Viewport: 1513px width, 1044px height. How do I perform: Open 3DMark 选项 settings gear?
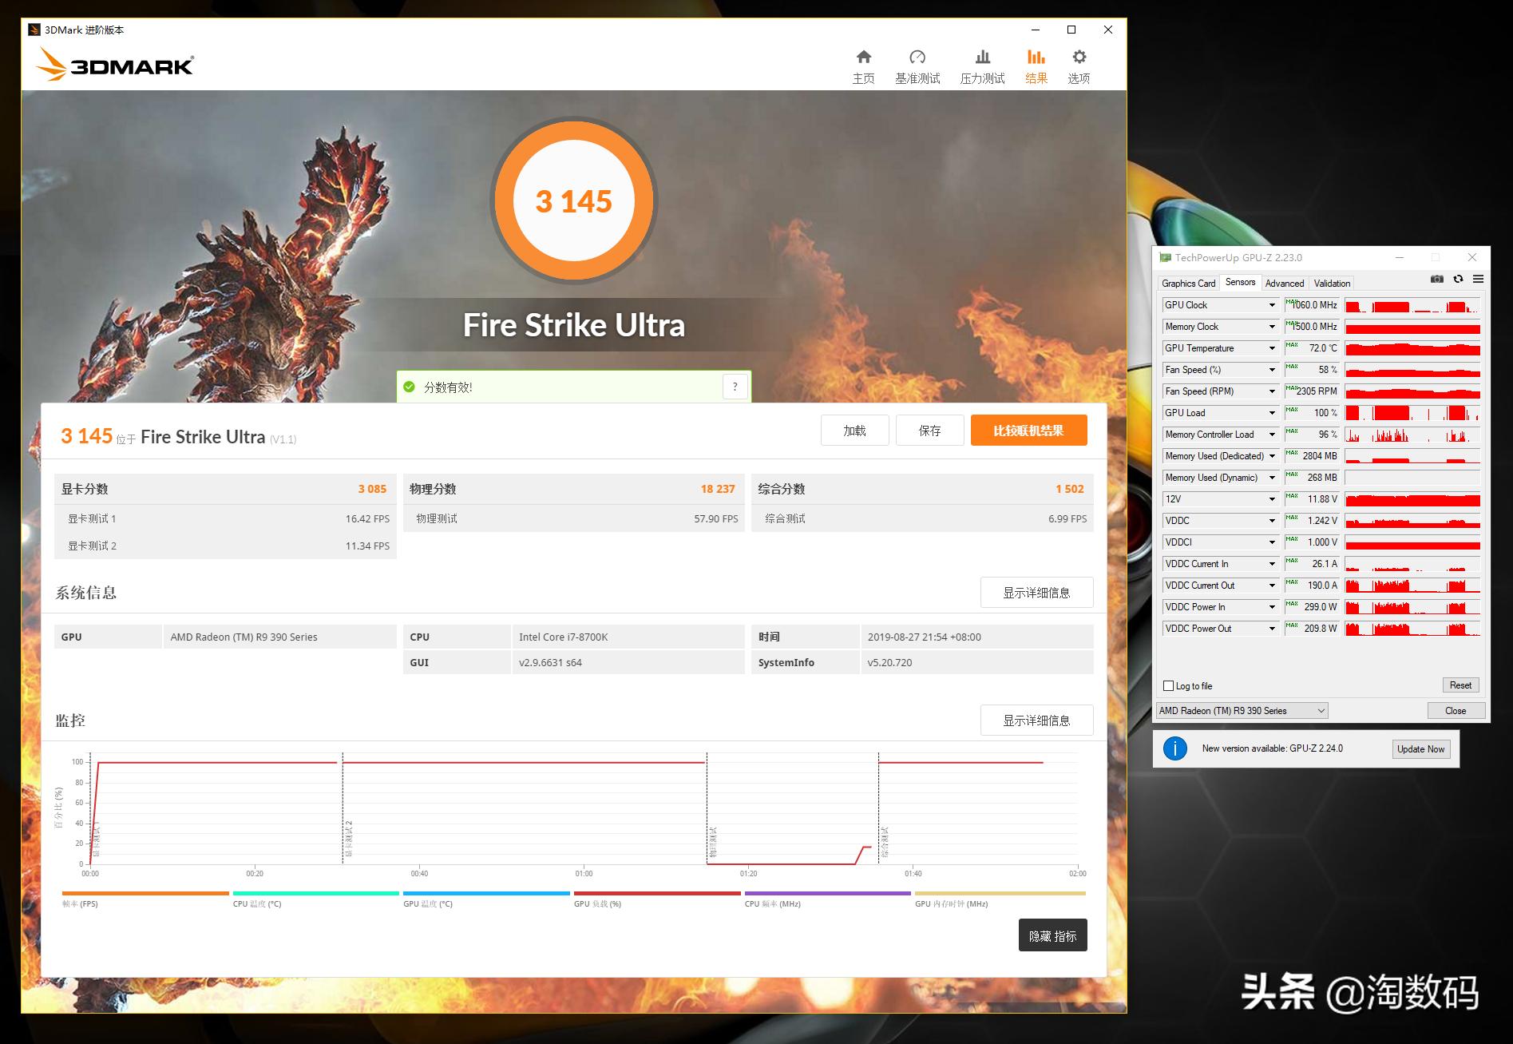(x=1078, y=64)
